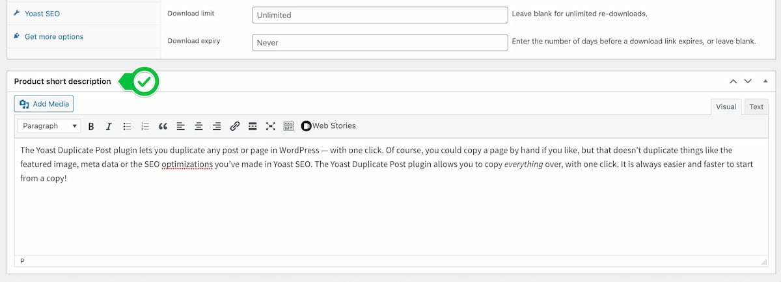Click the Download limit input field
This screenshot has width=781, height=282.
coord(379,15)
